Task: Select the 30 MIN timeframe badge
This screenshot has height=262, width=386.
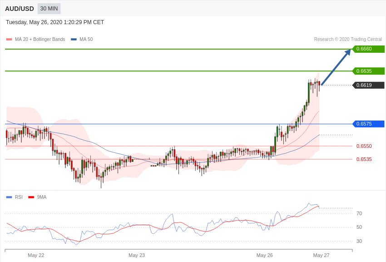Action: click(x=49, y=9)
